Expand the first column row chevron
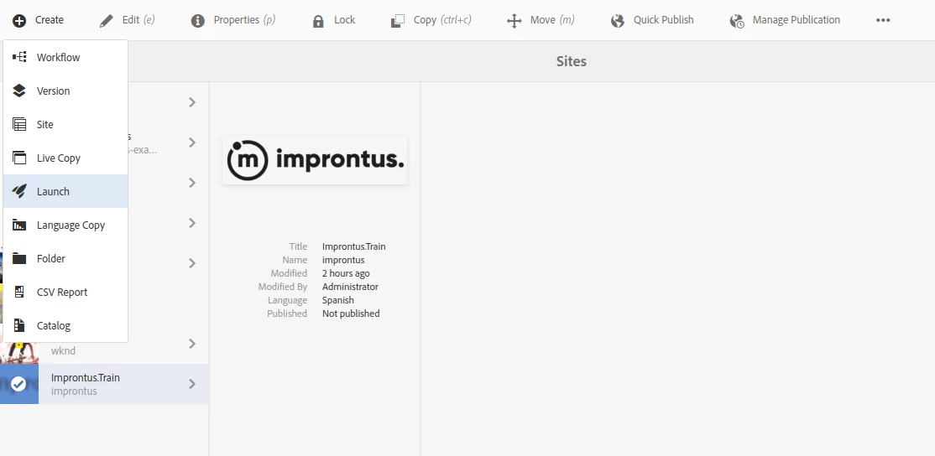 192,102
